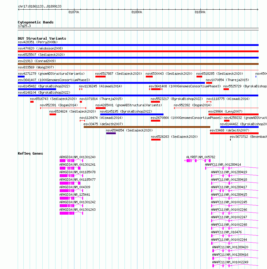Click ANAPC11|NM_001002245 label

(229, 202)
